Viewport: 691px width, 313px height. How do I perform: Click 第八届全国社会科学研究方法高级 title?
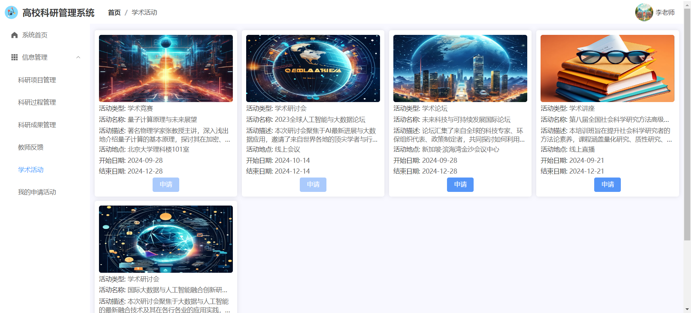tap(619, 119)
